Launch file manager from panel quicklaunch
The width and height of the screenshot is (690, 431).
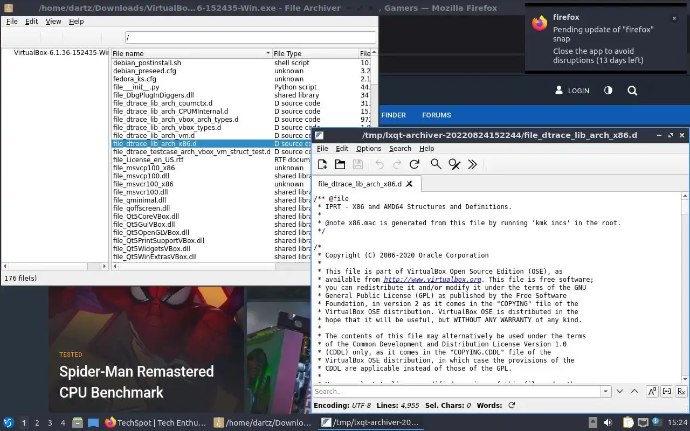coord(78,423)
